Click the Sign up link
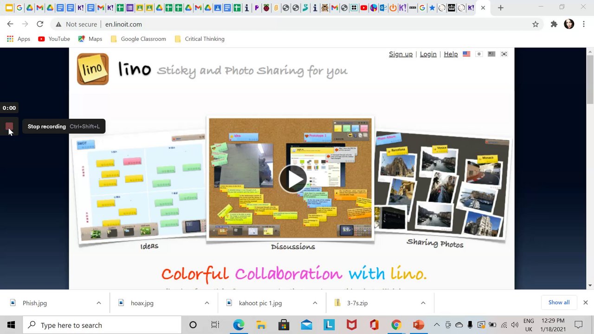The width and height of the screenshot is (594, 334). (400, 54)
